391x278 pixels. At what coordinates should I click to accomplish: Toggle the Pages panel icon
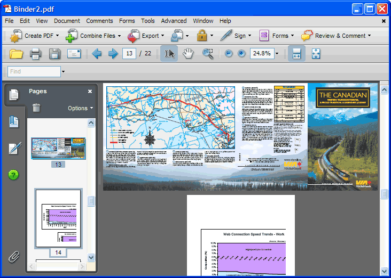14,94
